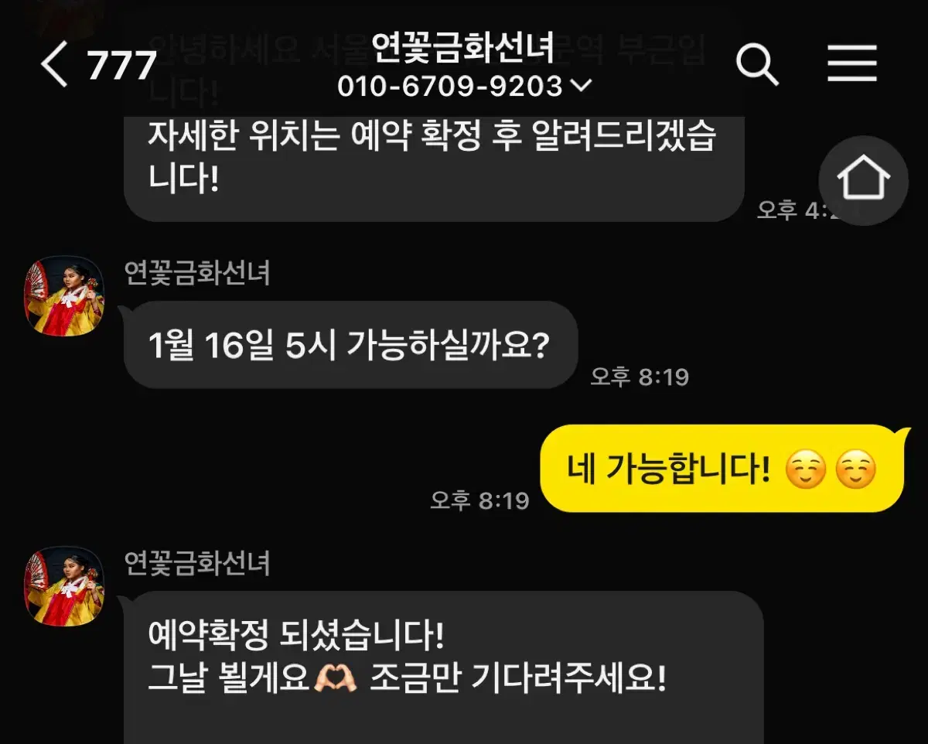
Task: Tap the 연꽃금화선녀 chat title
Action: [463, 48]
